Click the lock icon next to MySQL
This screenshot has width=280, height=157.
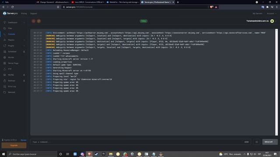24,75
